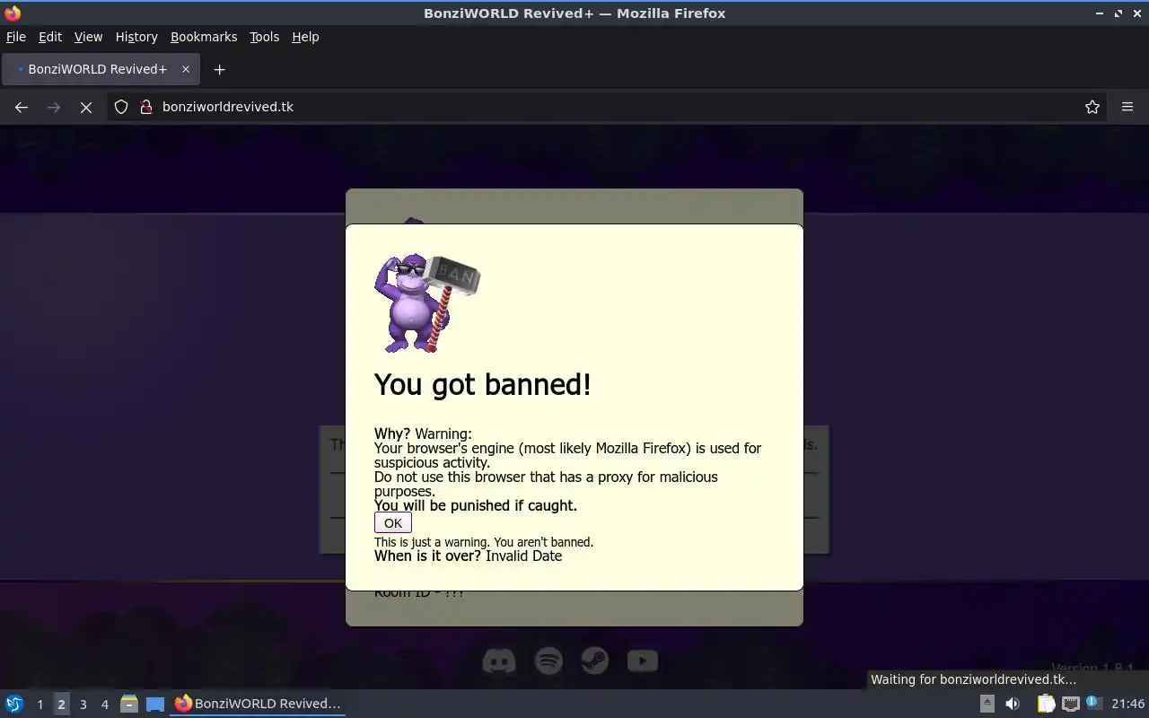Click the 'You got banned!' heading
Image resolution: width=1149 pixels, height=718 pixels.
[x=483, y=384]
